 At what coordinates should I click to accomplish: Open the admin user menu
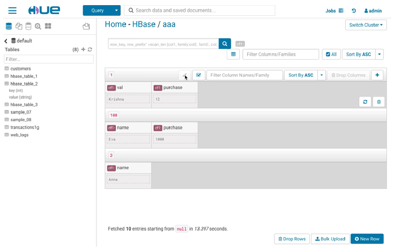click(x=373, y=11)
